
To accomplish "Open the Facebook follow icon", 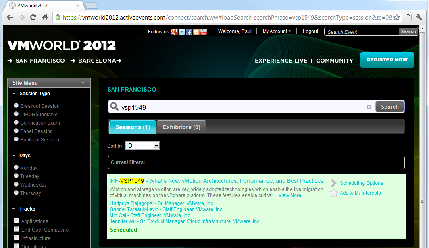I will tap(189, 32).
